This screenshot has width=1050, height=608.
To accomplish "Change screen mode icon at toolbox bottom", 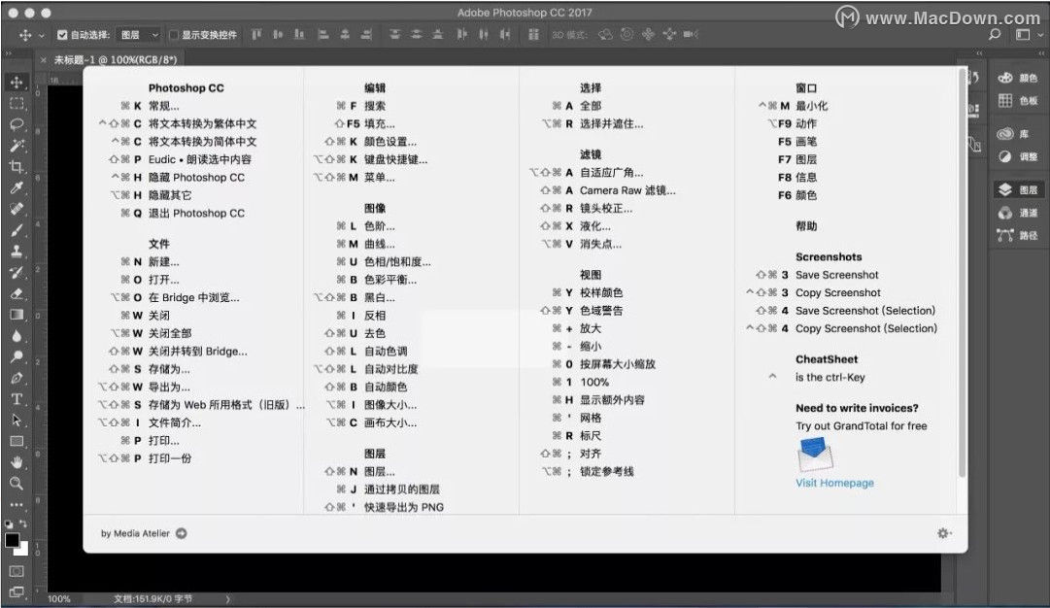I will pyautogui.click(x=17, y=591).
